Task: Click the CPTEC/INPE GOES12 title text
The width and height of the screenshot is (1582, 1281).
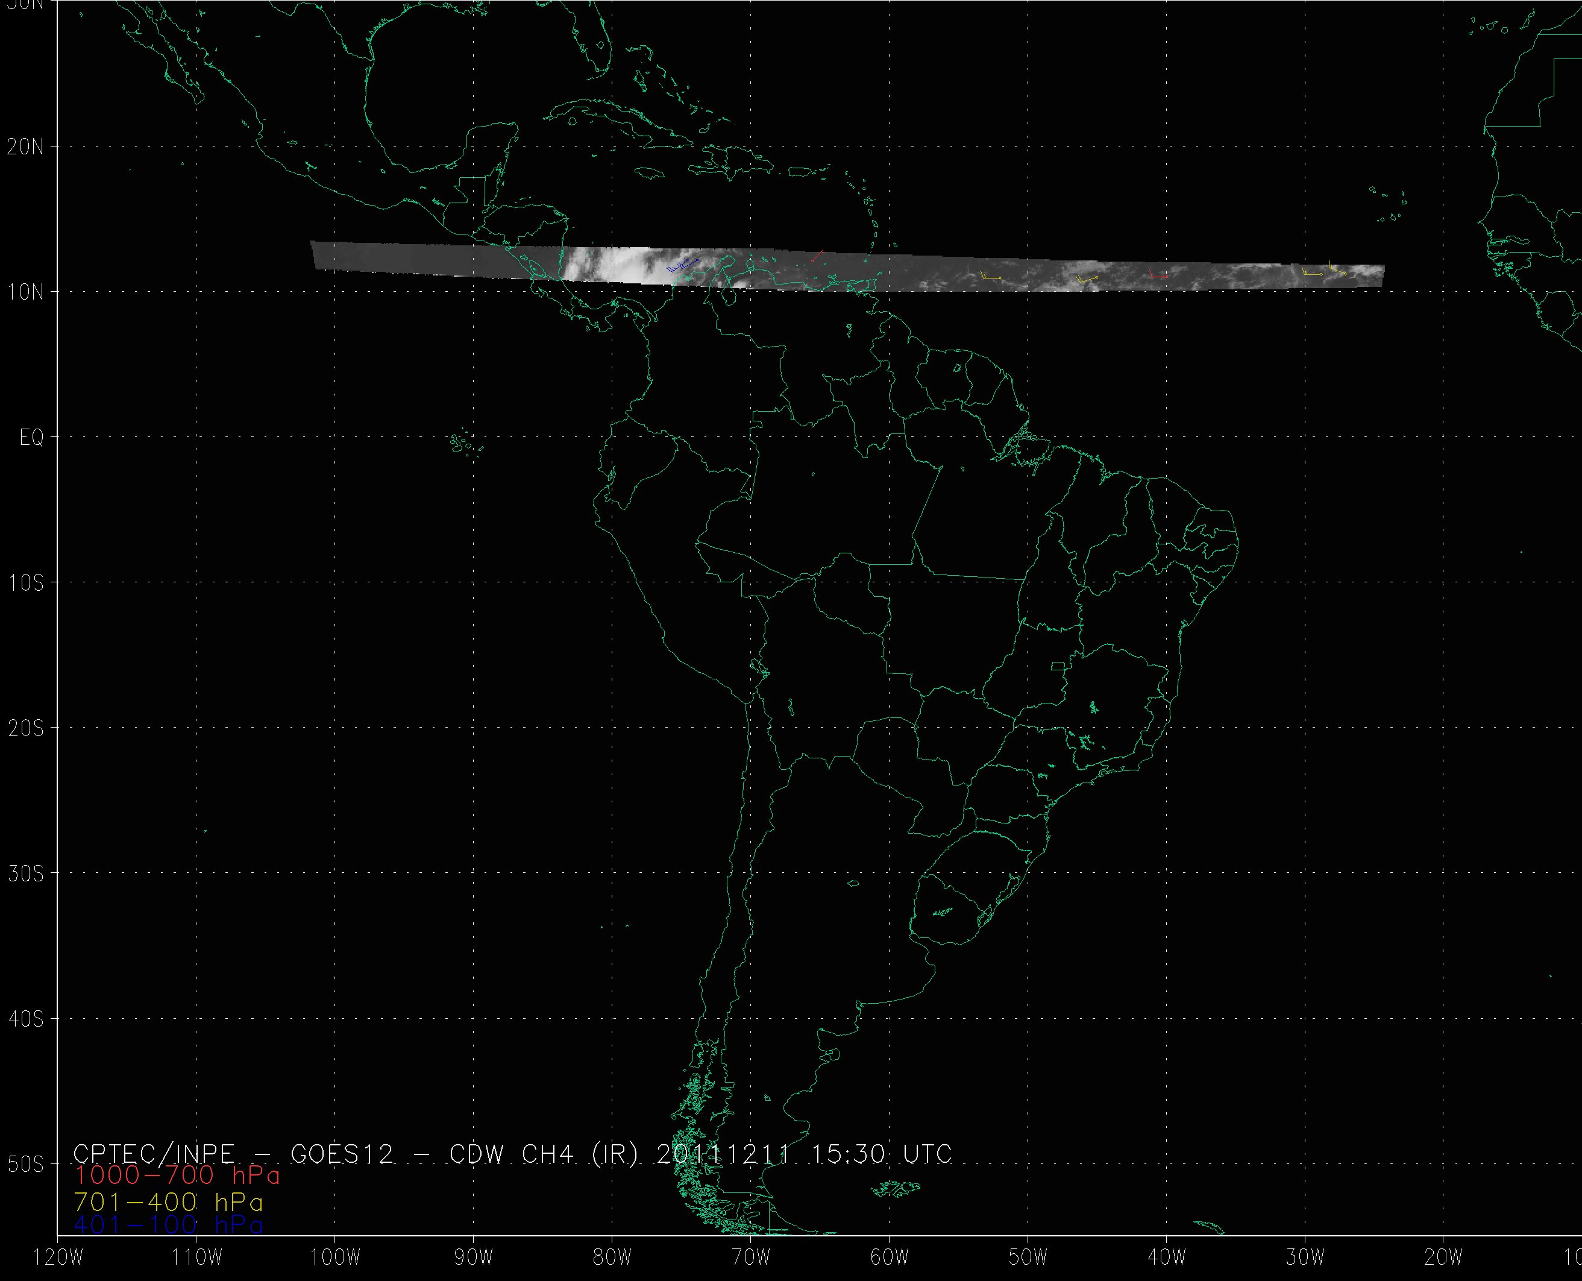Action: click(x=233, y=1153)
